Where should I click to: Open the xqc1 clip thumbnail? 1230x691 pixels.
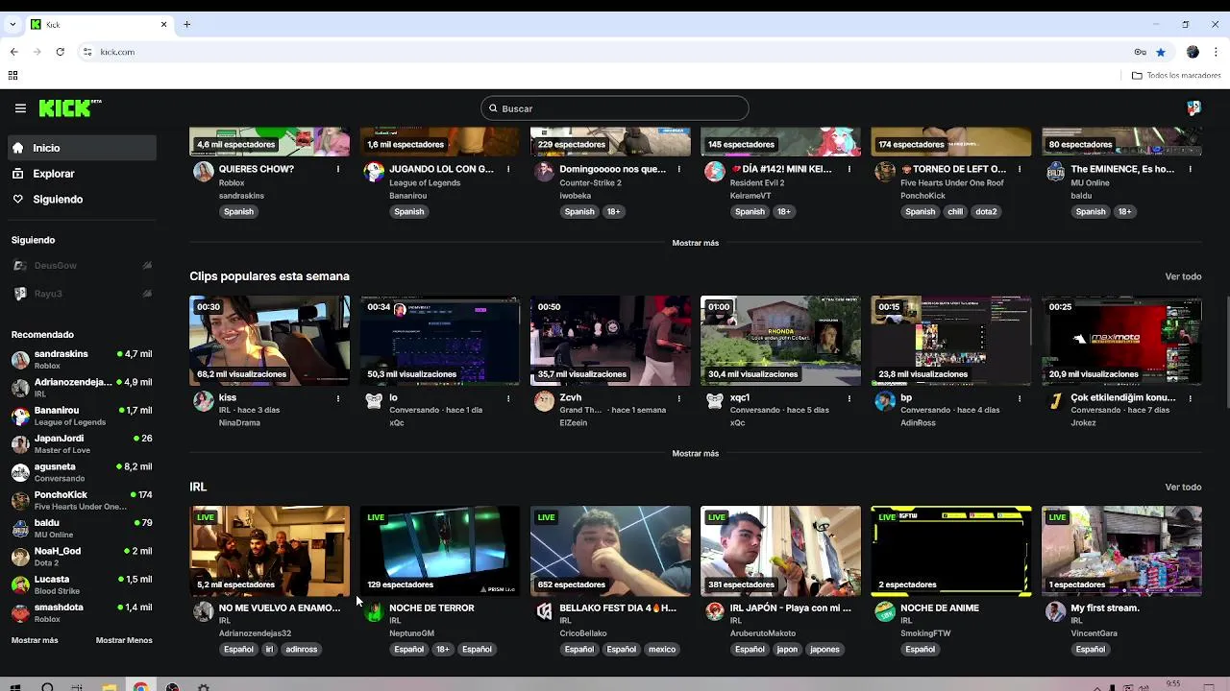click(x=781, y=341)
